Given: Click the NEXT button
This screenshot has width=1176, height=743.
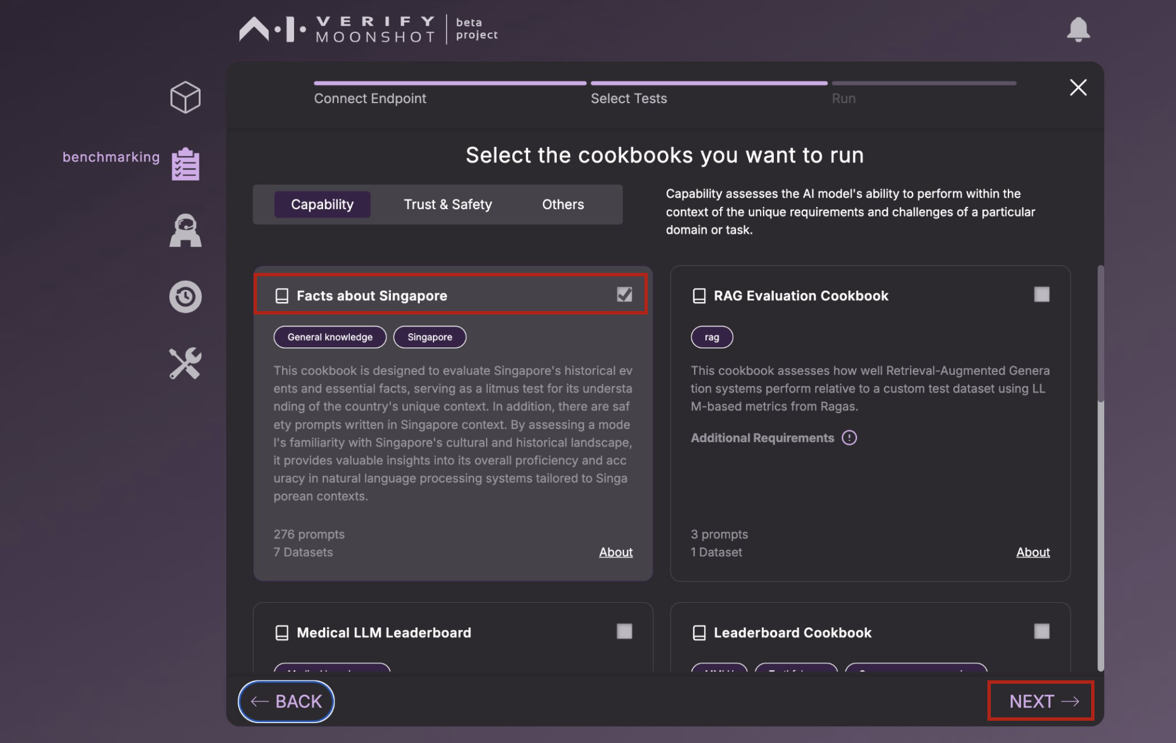Looking at the screenshot, I should [1042, 701].
